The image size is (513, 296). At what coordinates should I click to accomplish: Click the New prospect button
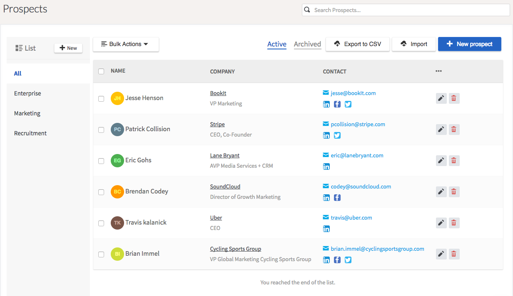[x=469, y=44]
